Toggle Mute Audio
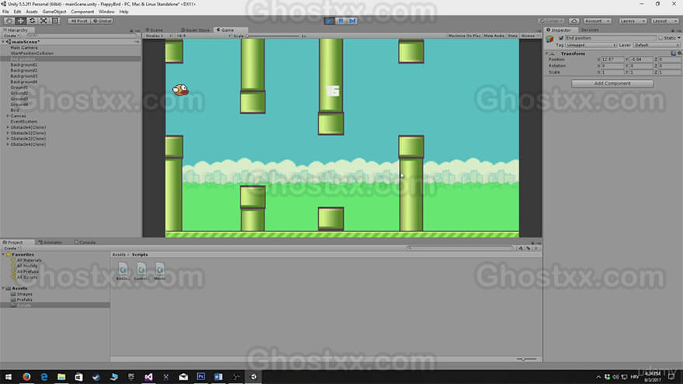 (x=494, y=36)
